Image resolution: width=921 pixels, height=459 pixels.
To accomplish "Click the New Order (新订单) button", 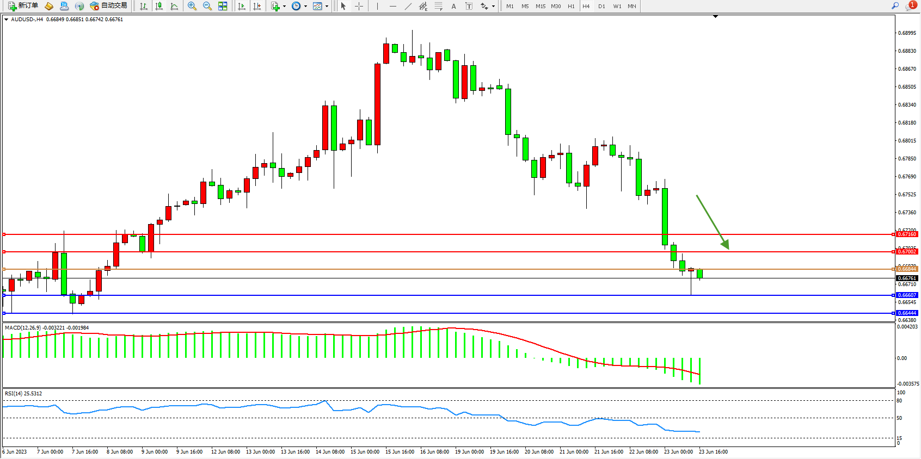I will (23, 6).
